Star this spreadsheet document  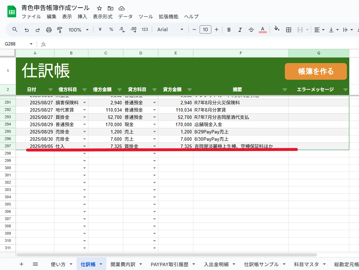(x=99, y=8)
